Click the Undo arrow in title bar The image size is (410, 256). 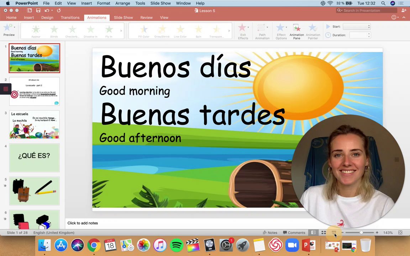coord(47,10)
